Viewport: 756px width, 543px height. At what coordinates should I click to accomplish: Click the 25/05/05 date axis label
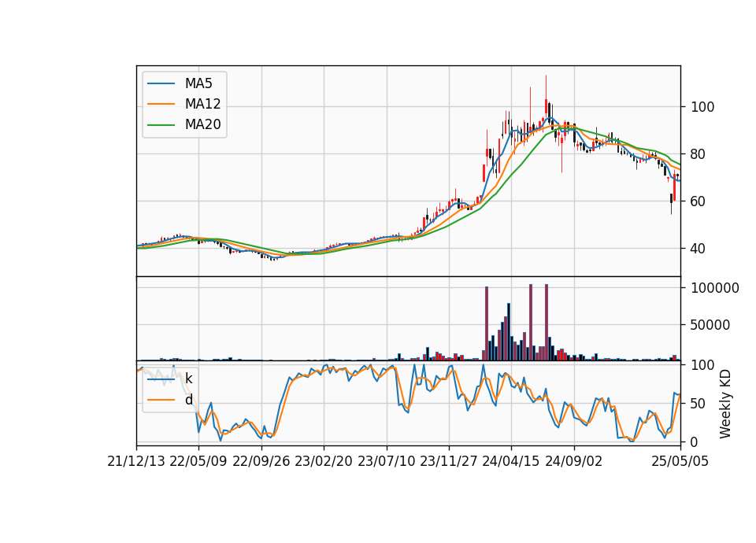(x=680, y=461)
